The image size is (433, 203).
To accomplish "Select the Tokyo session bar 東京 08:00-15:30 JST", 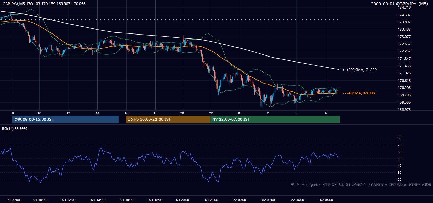I will pyautogui.click(x=65, y=119).
